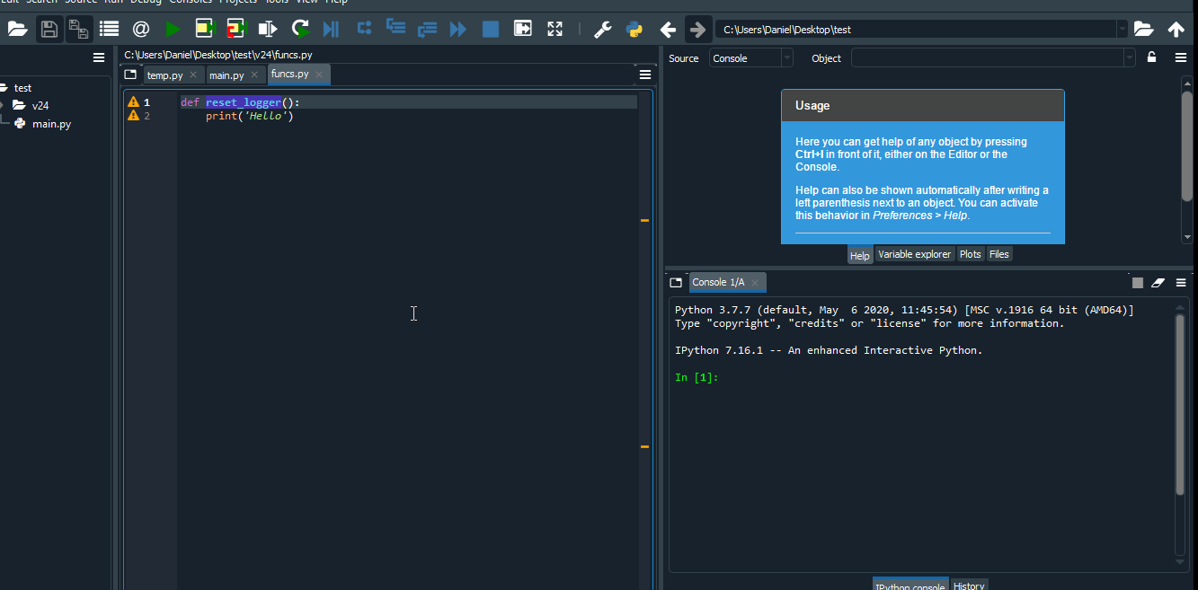Click the debugger Continue execution icon
Image resolution: width=1198 pixels, height=590 pixels.
tap(458, 29)
